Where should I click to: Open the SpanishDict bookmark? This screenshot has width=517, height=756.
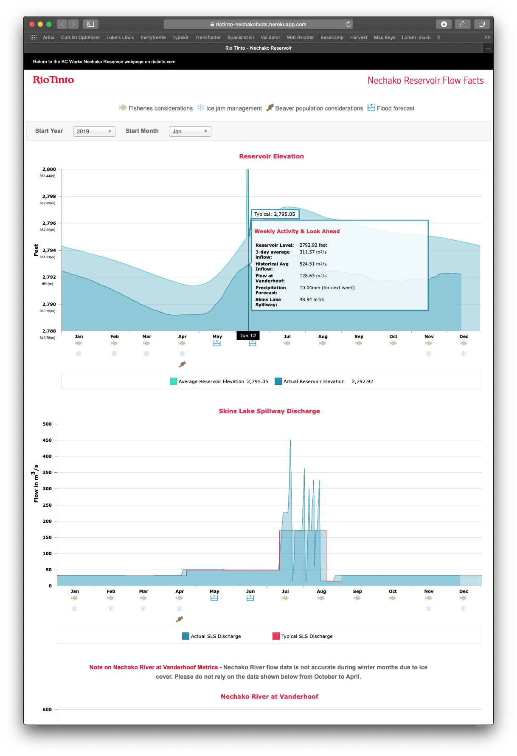point(241,37)
